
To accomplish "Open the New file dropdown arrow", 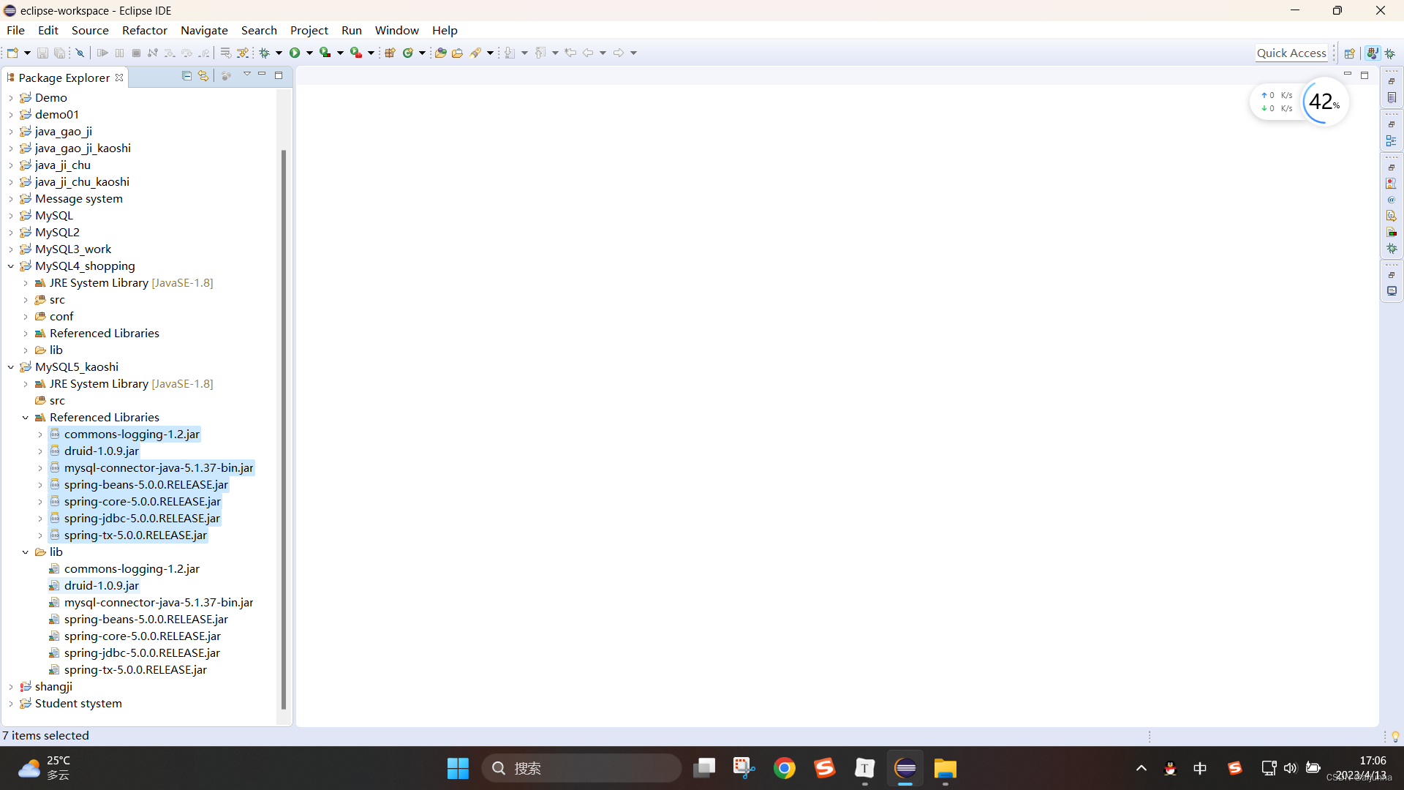I will (27, 53).
